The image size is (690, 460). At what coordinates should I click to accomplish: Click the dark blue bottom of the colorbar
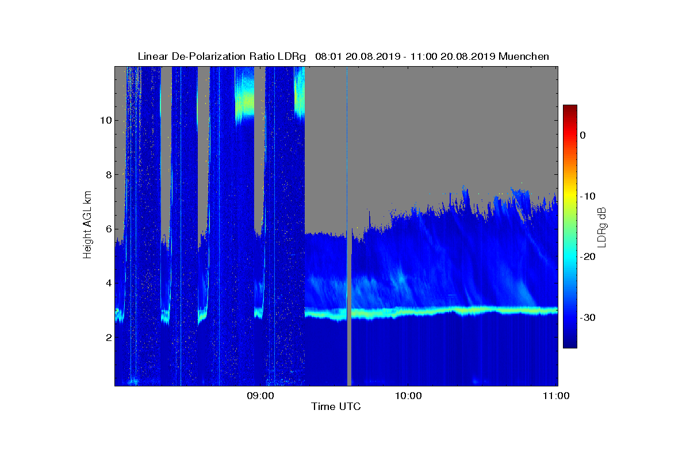570,344
